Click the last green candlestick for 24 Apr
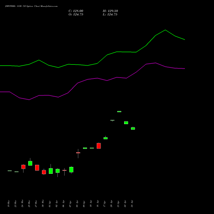This screenshot has width=214, height=214. click(x=133, y=128)
